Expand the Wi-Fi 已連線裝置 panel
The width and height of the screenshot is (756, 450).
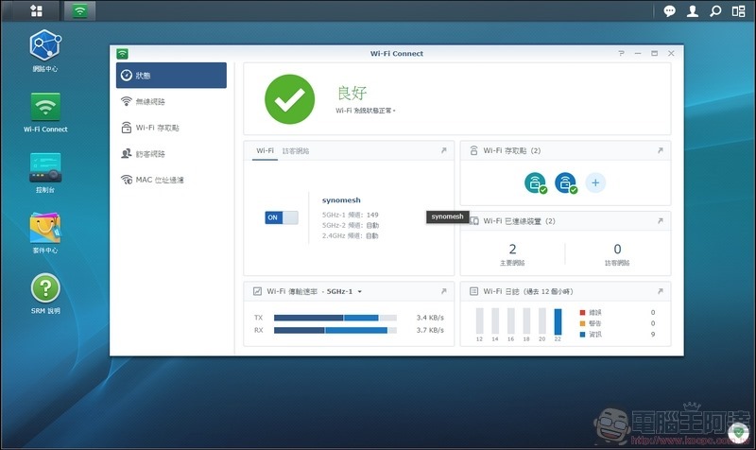tap(660, 220)
